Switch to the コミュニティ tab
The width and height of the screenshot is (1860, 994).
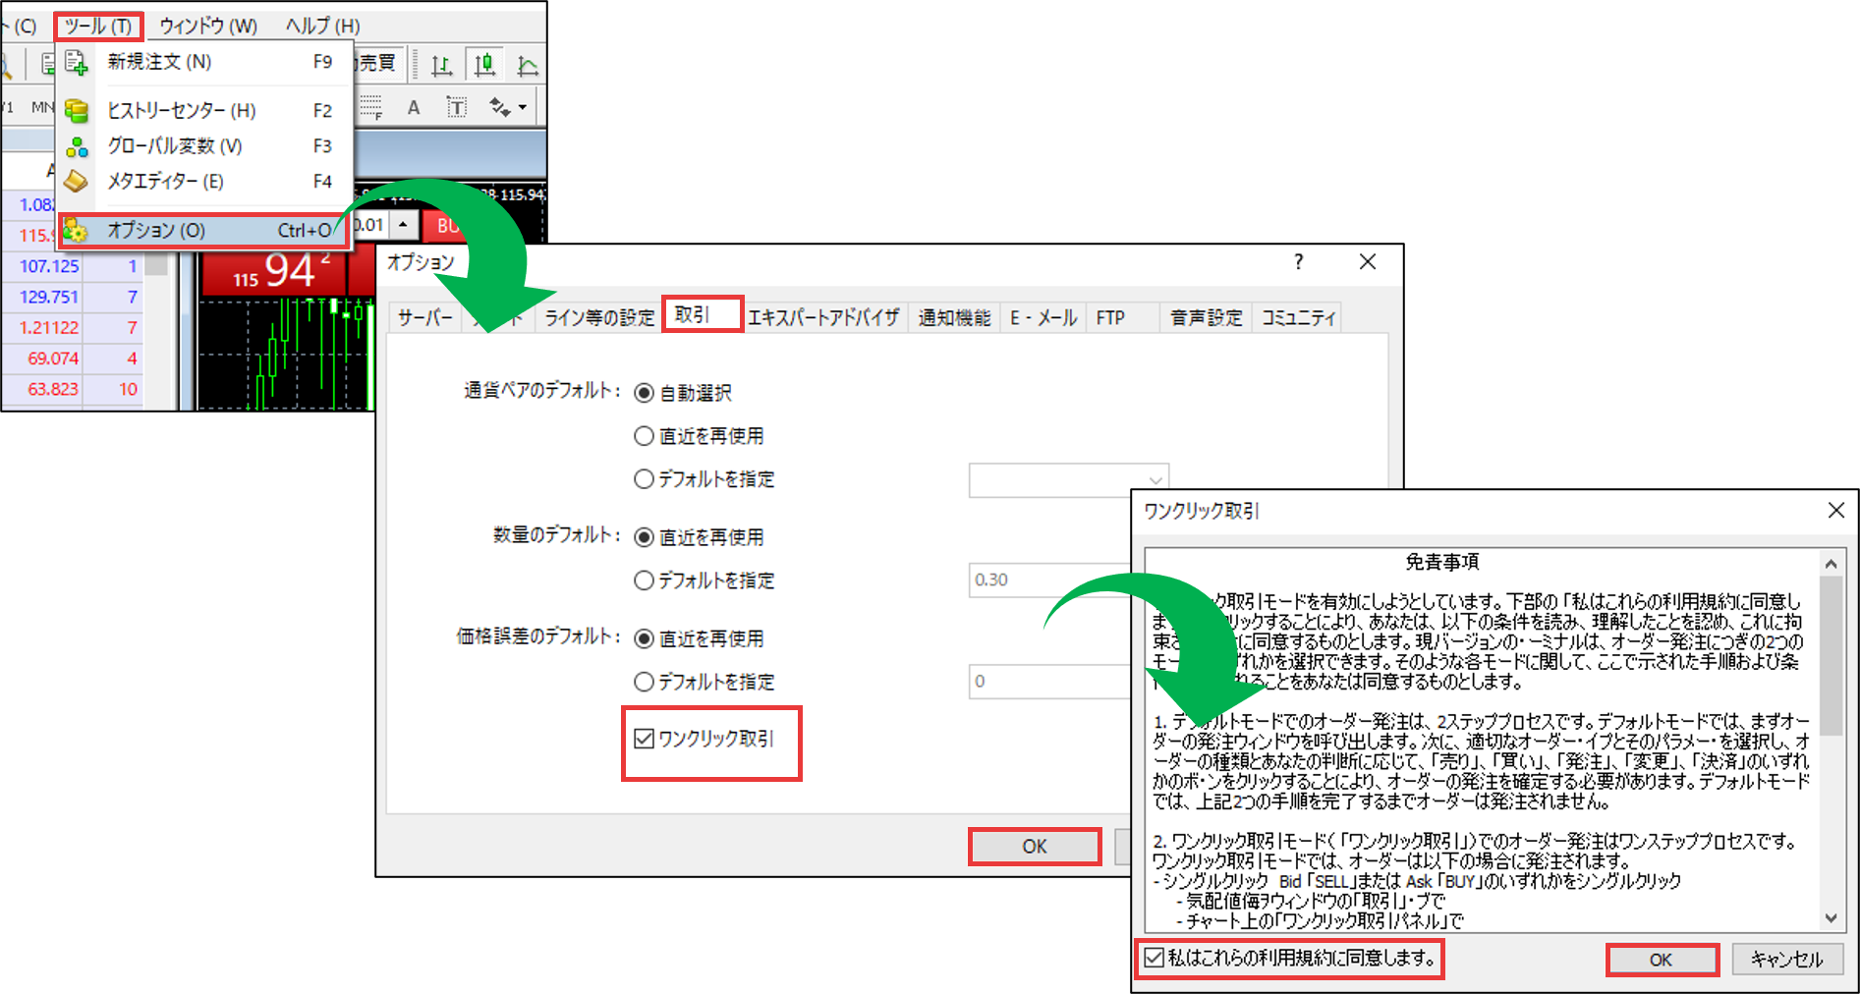1299,317
